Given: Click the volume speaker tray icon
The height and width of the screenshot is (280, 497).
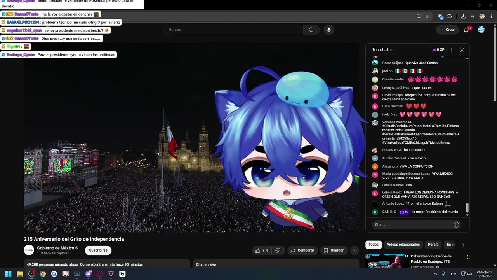Looking at the screenshot, I should tap(469, 274).
